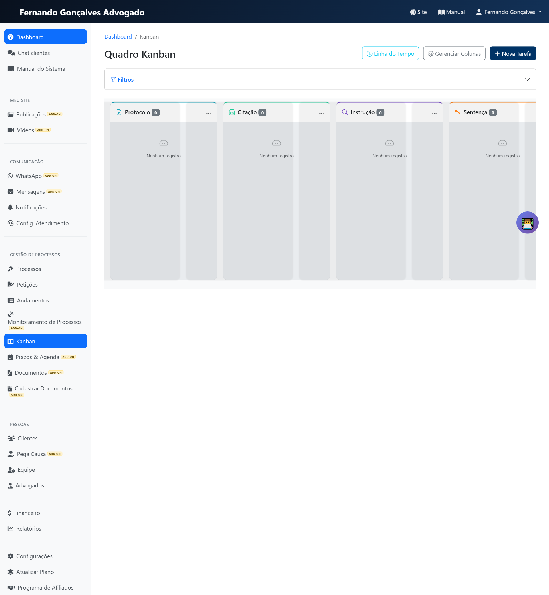This screenshot has height=595, width=549.
Task: Open Pega Causa in sidebar
Action: (45, 454)
